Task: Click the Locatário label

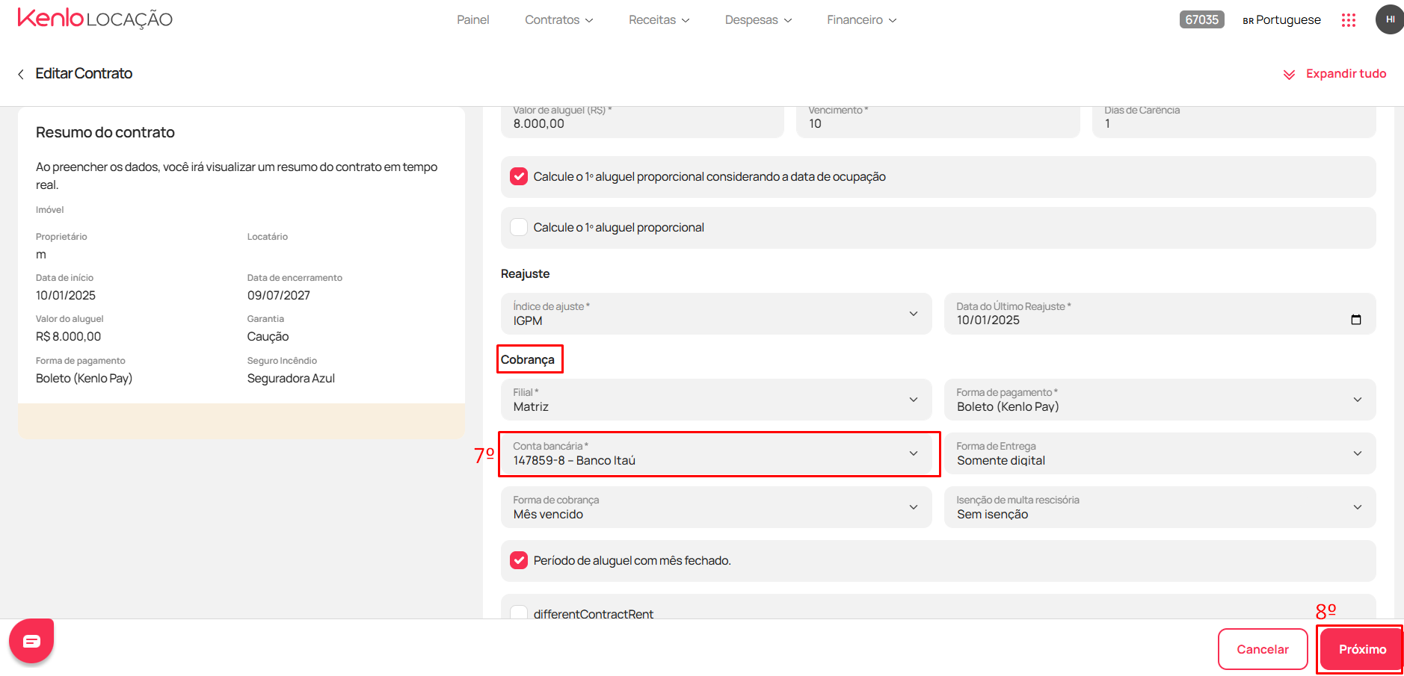Action: click(268, 237)
